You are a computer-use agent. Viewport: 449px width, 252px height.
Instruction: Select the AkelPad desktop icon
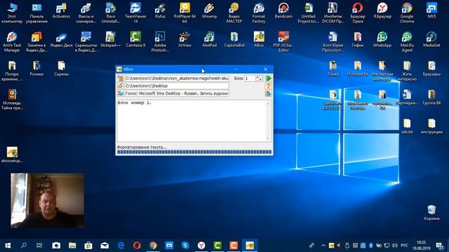[209, 40]
